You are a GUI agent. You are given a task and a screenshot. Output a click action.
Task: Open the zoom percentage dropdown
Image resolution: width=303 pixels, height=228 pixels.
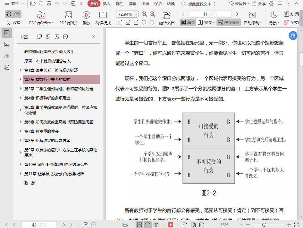click(136, 14)
